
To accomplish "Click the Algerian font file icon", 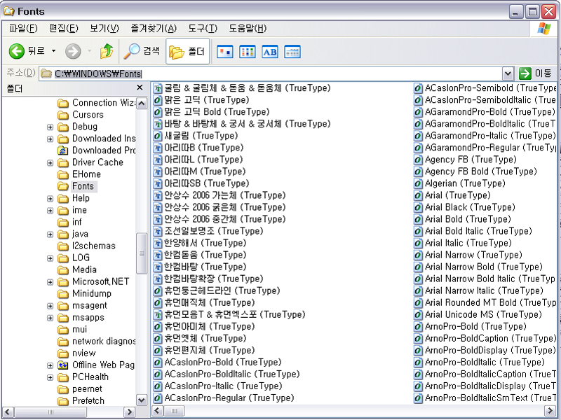I will point(418,183).
